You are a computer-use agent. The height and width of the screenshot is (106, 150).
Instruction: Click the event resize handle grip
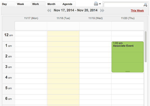pyautogui.click(x=127, y=71)
